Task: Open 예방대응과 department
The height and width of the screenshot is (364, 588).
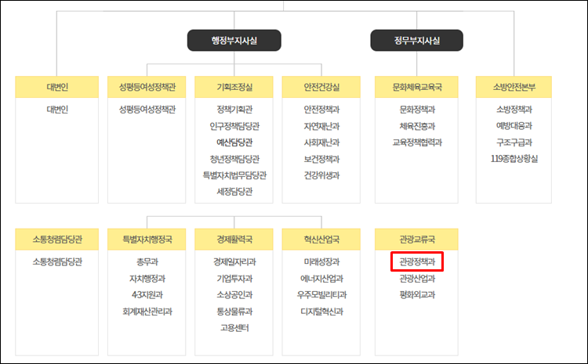Action: [514, 126]
